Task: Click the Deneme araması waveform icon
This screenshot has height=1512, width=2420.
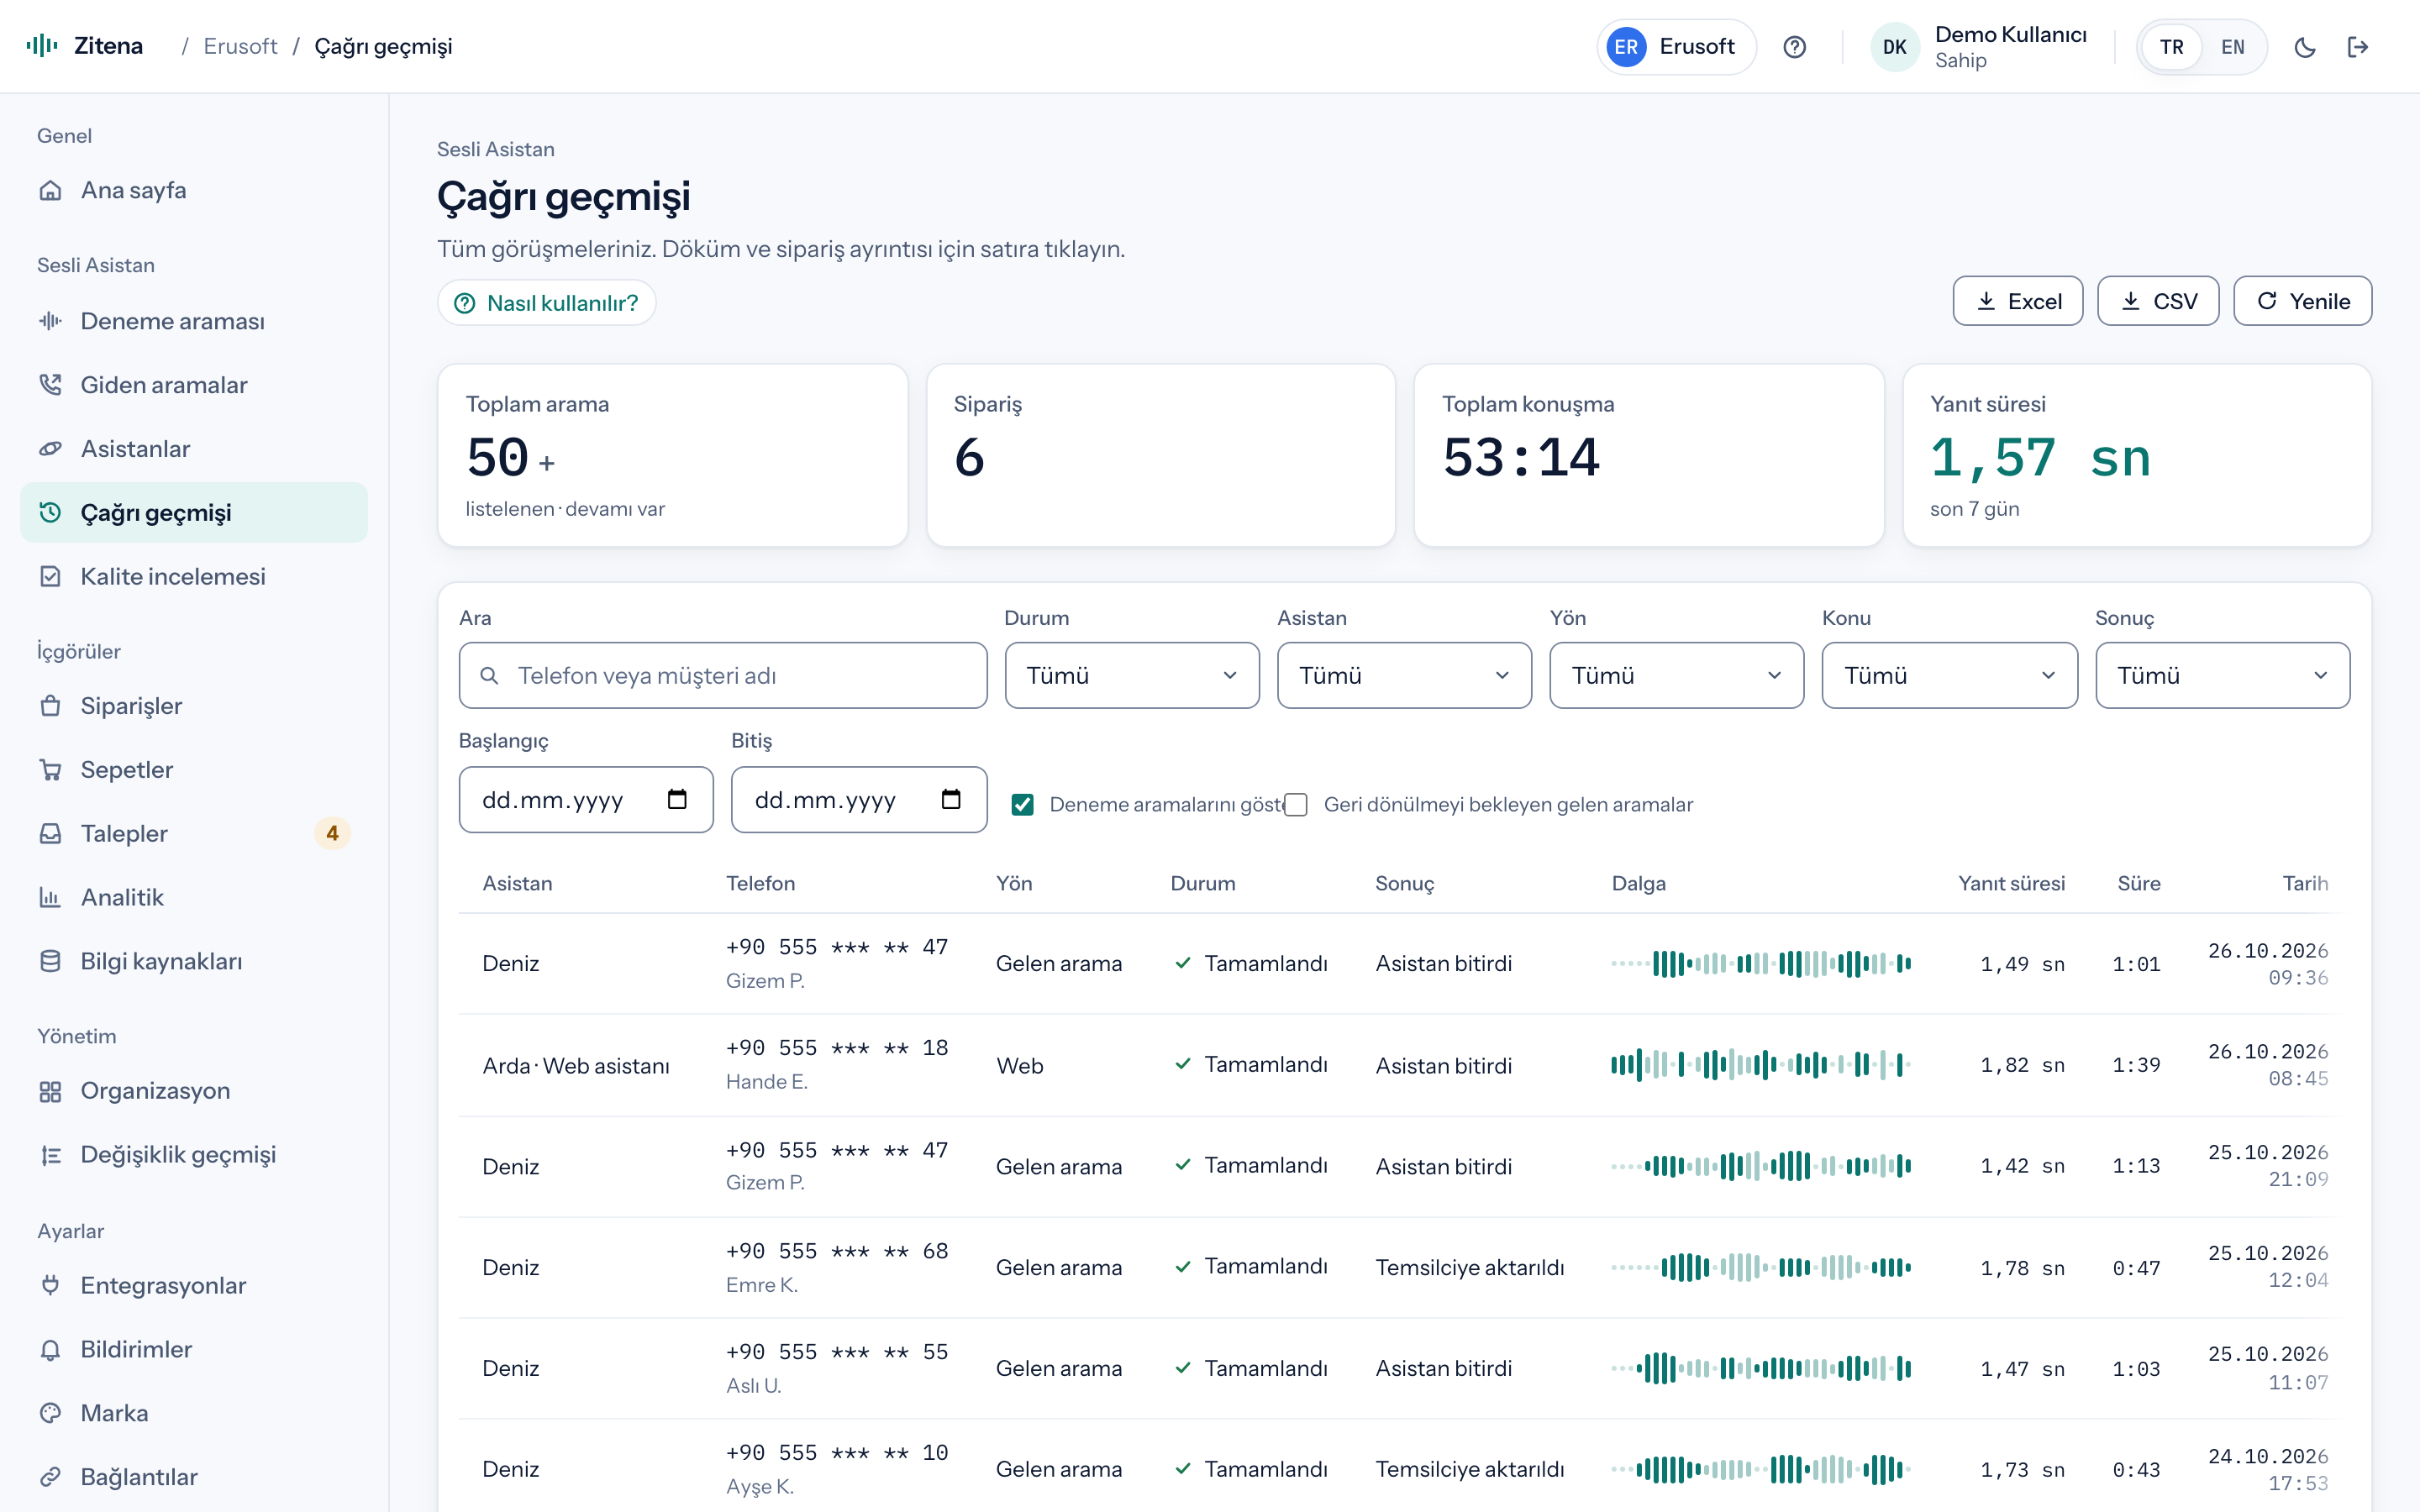Action: (x=50, y=321)
